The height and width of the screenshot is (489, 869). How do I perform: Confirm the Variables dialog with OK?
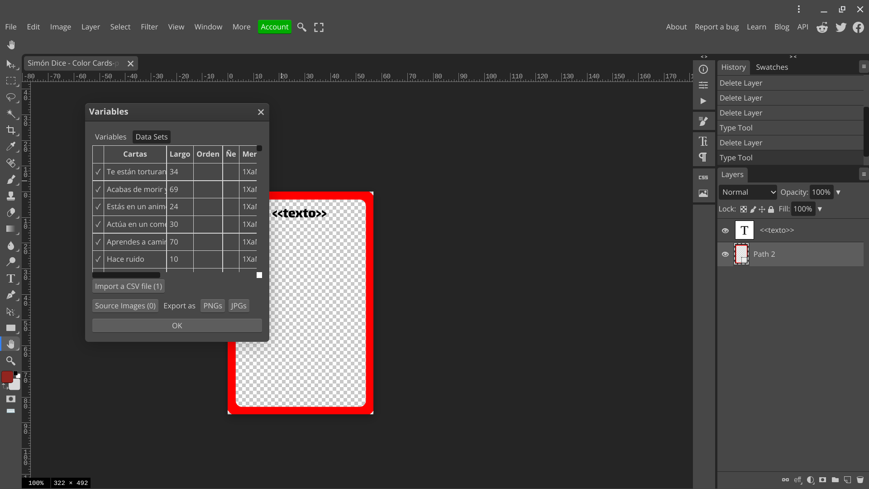coord(177,325)
